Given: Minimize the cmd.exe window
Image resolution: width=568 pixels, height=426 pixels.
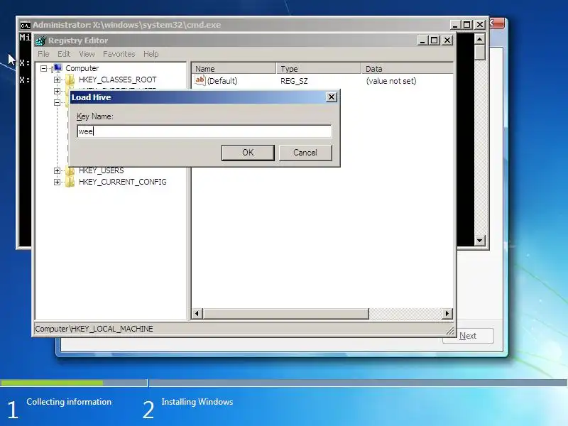Looking at the screenshot, I should (455, 25).
